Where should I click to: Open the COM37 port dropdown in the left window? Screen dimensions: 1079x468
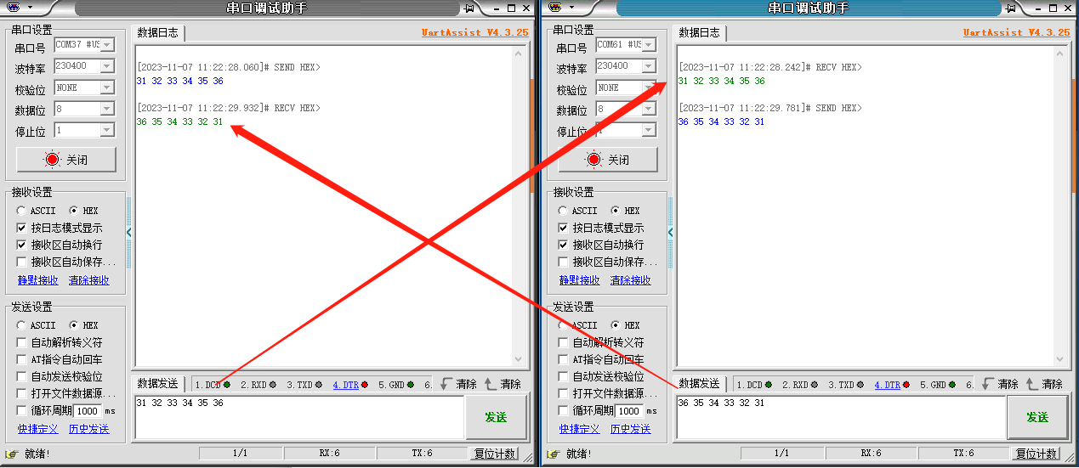(107, 44)
